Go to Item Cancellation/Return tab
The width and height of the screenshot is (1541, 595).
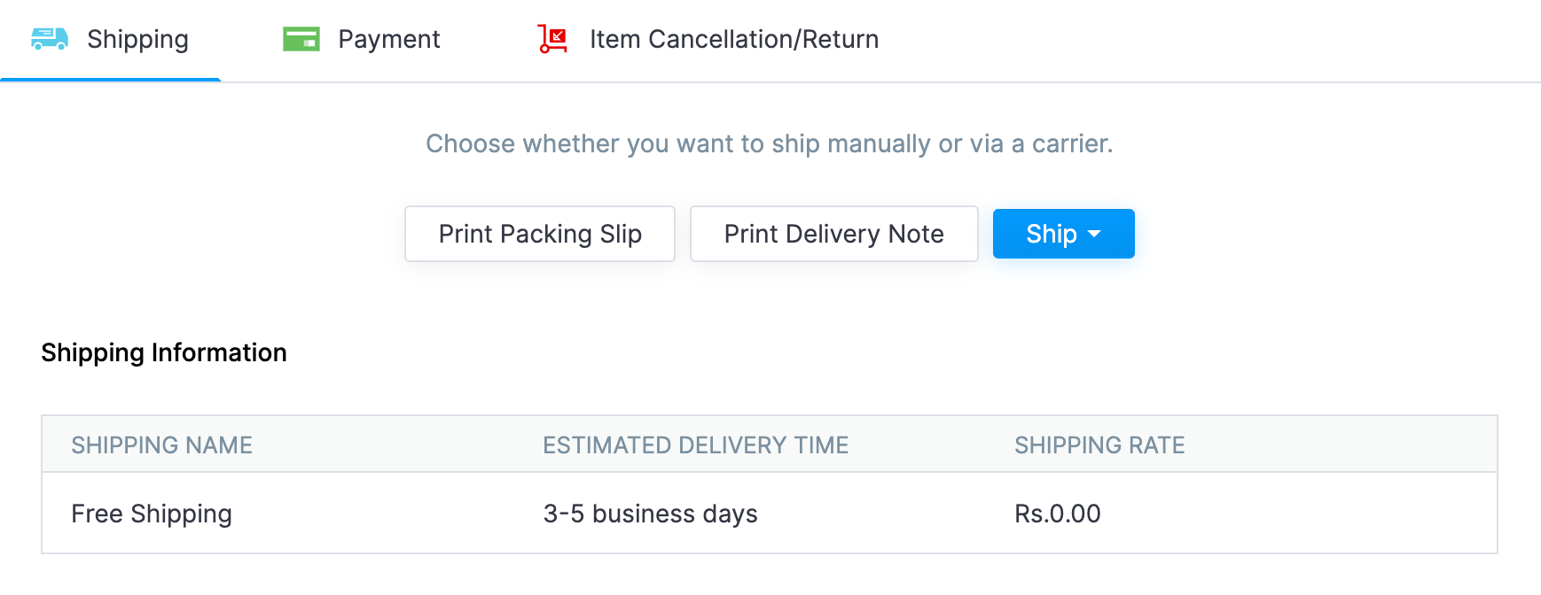[733, 39]
